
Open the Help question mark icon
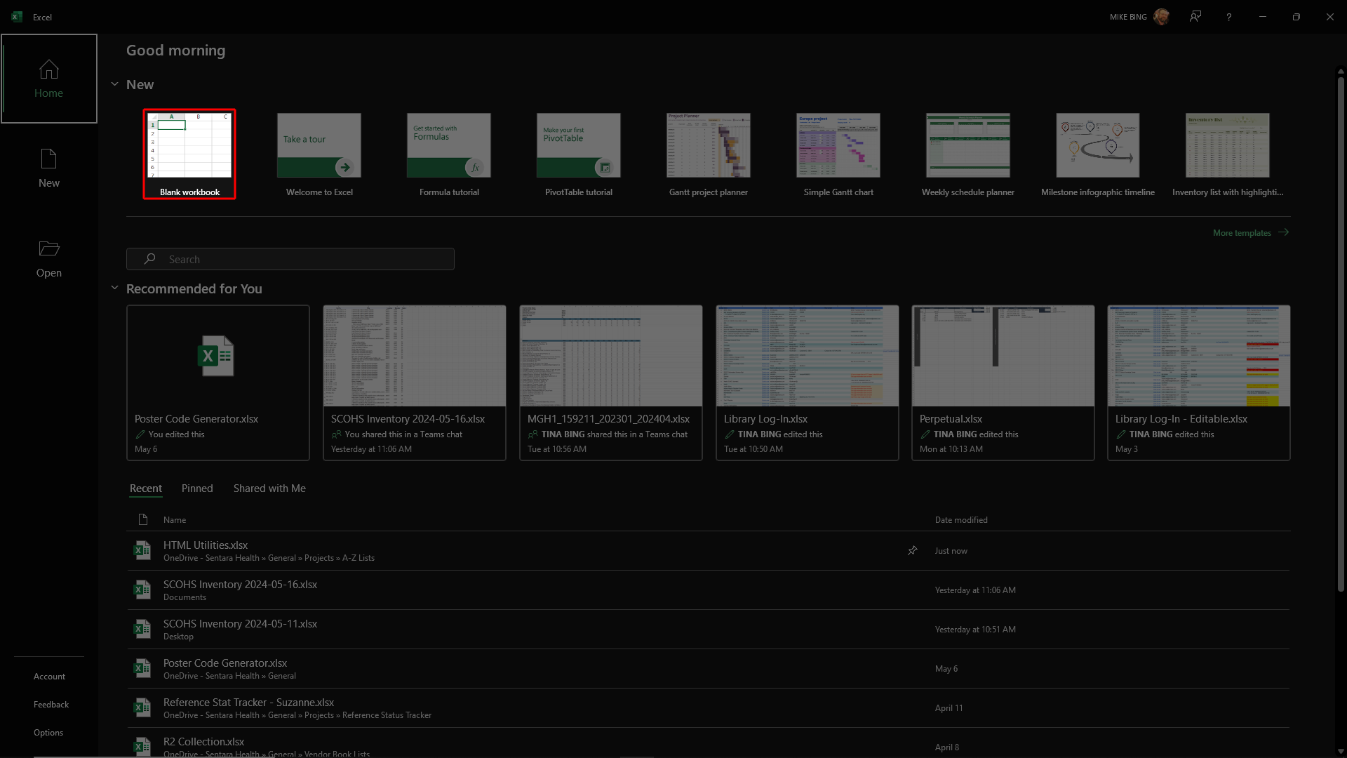click(x=1229, y=17)
